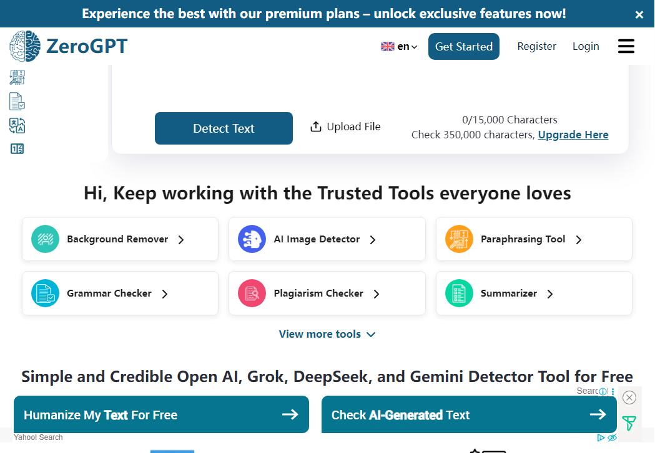Open the translator icon in left sidebar

click(17, 125)
